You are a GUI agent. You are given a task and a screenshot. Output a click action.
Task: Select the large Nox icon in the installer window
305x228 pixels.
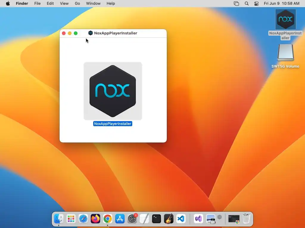(x=113, y=91)
